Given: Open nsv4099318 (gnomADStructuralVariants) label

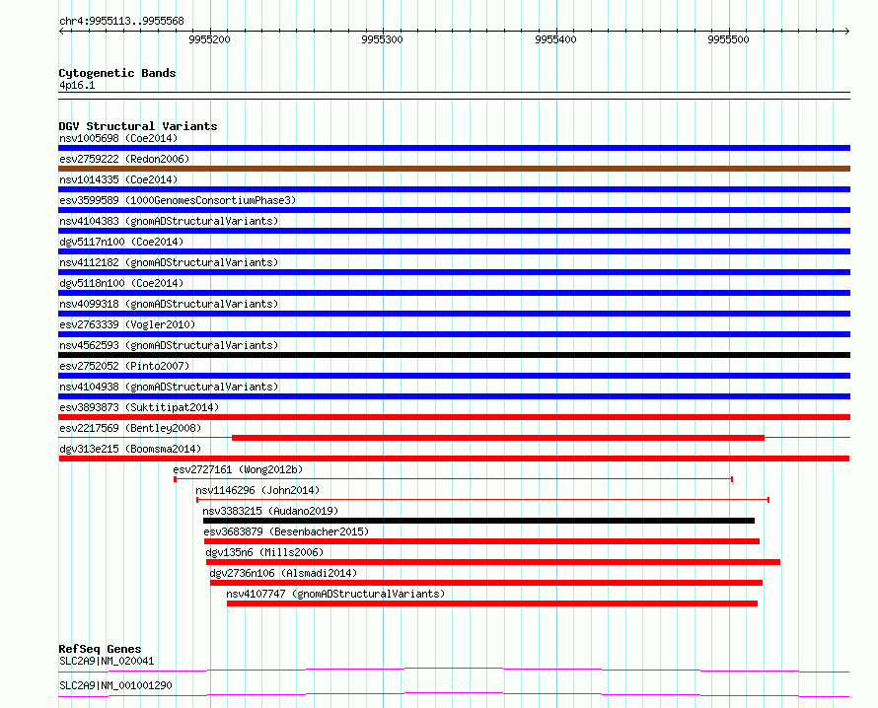Looking at the screenshot, I should (169, 304).
